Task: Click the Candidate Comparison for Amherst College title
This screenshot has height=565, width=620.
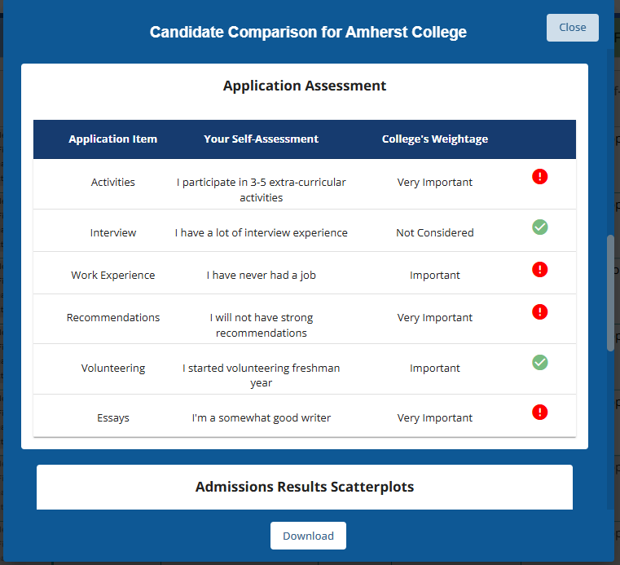Action: point(308,32)
